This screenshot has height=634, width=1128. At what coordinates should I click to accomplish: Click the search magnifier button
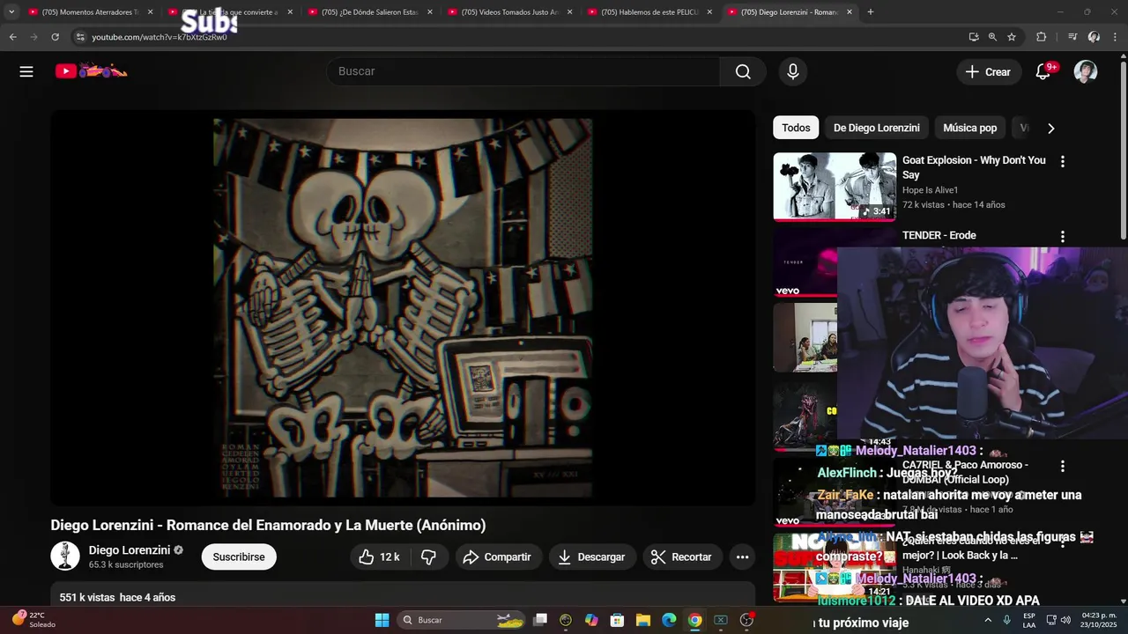point(743,71)
